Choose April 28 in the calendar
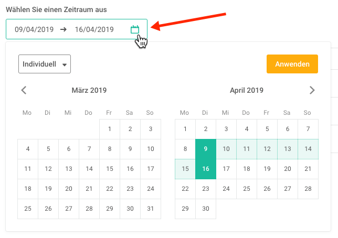The height and width of the screenshot is (238, 338). pyautogui.click(x=308, y=189)
